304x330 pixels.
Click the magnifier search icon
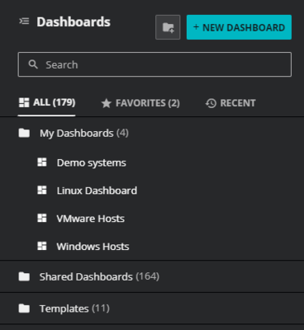tap(33, 64)
